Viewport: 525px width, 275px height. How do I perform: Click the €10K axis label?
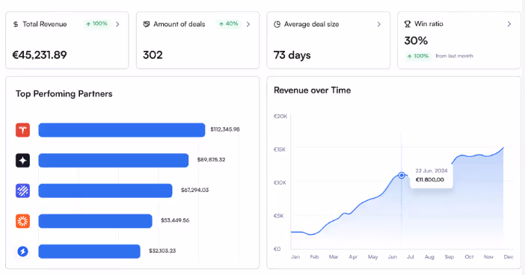[280, 182]
